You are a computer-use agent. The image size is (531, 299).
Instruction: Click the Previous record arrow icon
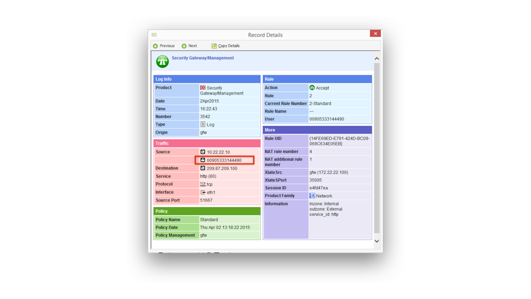coord(155,46)
